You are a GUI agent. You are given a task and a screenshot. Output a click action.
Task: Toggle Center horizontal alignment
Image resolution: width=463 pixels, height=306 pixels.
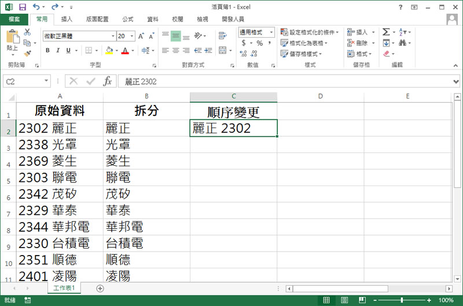pyautogui.click(x=176, y=50)
